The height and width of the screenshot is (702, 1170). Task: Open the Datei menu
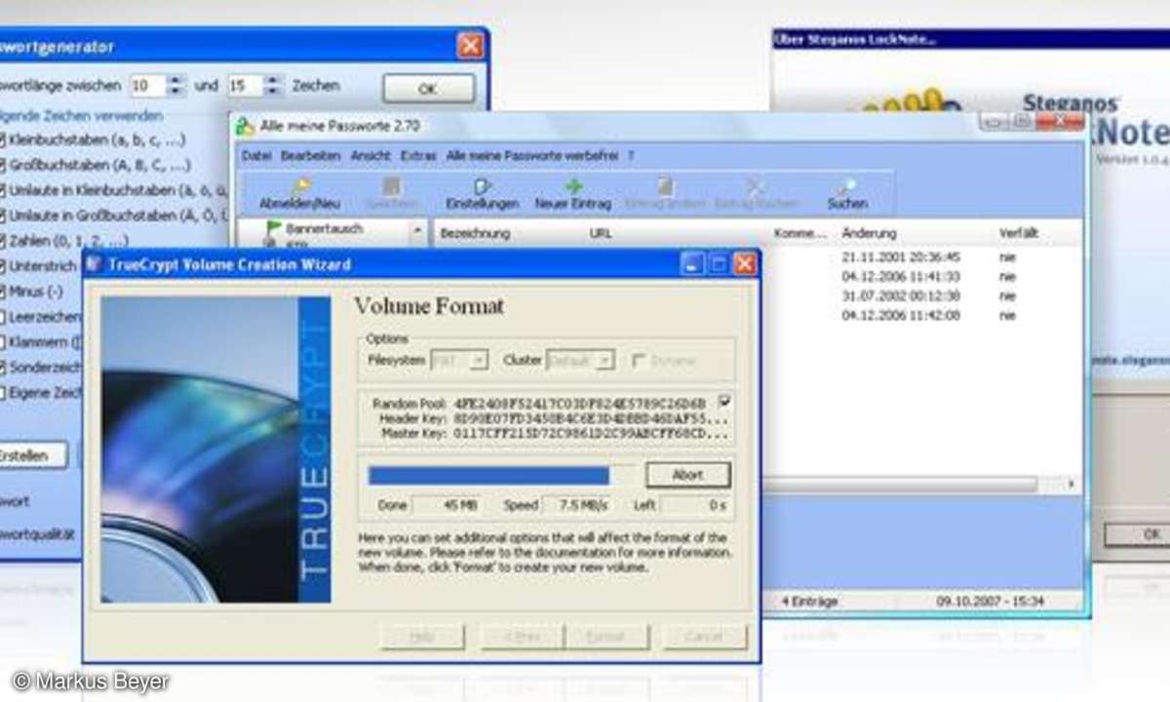point(256,155)
